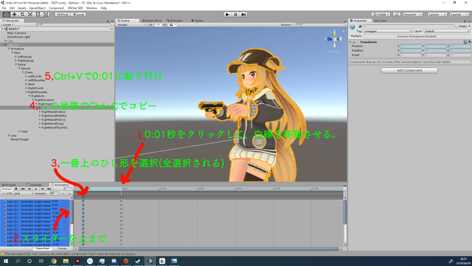
Task: Open the Shaded draw mode dropdown
Action: [x=132, y=25]
